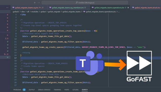This screenshot has height=92, width=161.
Task: Open the gofast3 breadcrumb folder
Action: tap(16, 12)
